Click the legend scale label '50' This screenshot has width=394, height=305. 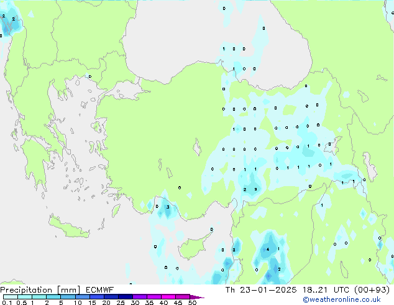click(x=192, y=303)
